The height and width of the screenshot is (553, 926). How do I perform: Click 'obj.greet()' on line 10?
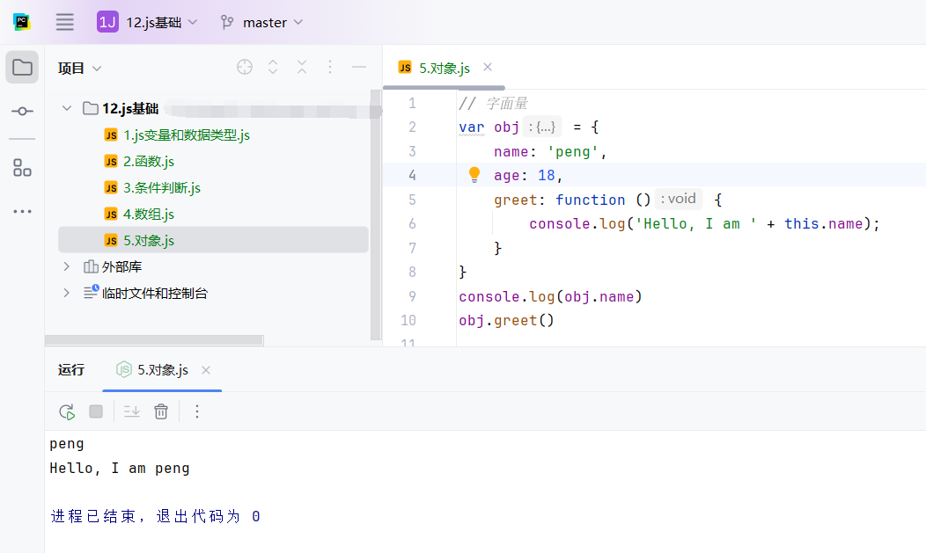coord(507,321)
